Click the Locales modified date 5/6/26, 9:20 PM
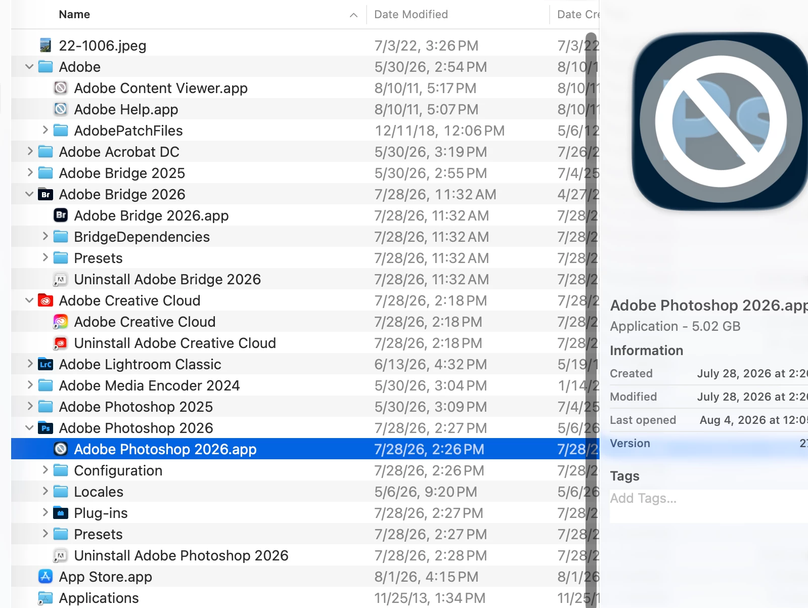The width and height of the screenshot is (808, 608). click(426, 492)
